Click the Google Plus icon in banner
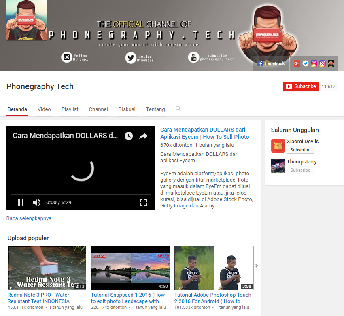 tap(297, 63)
